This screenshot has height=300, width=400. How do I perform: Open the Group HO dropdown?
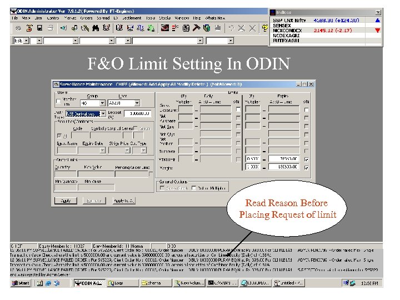point(102,103)
